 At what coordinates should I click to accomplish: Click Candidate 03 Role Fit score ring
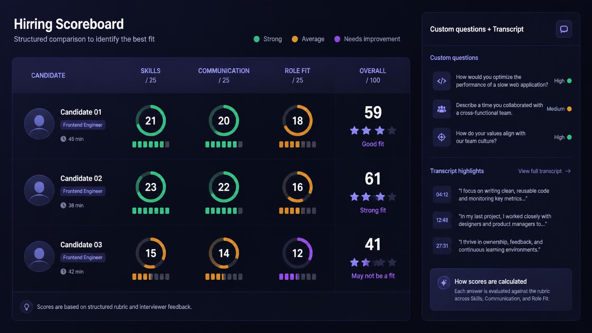pos(297,253)
